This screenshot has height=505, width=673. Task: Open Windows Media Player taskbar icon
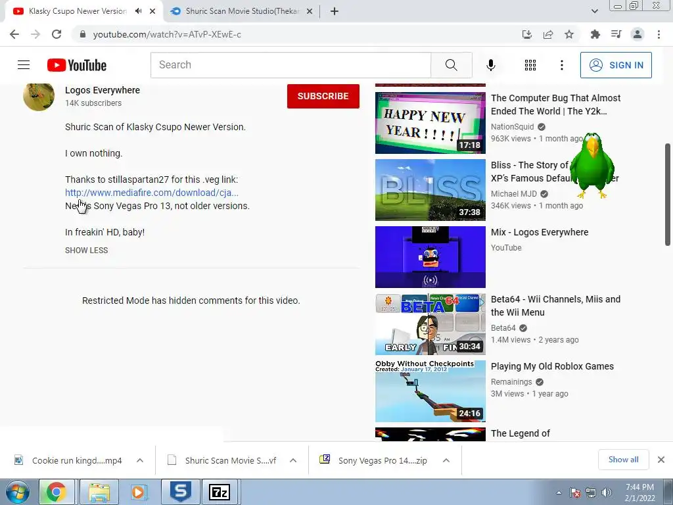point(138,492)
